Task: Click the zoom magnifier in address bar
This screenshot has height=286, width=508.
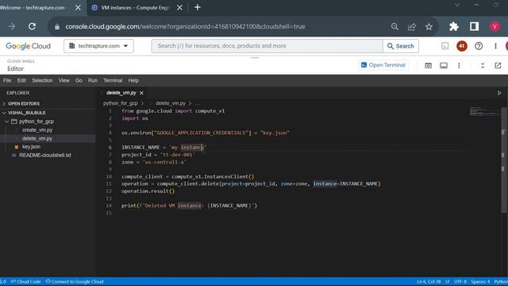Action: (394, 26)
